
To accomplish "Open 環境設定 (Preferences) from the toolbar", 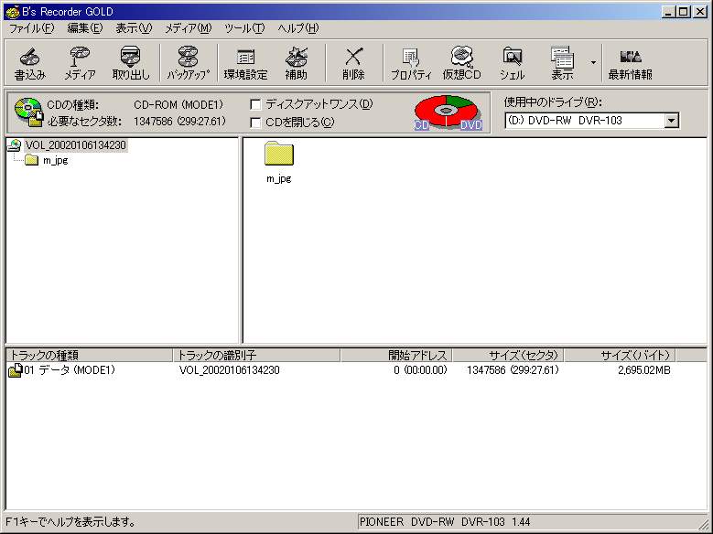I will pyautogui.click(x=245, y=63).
